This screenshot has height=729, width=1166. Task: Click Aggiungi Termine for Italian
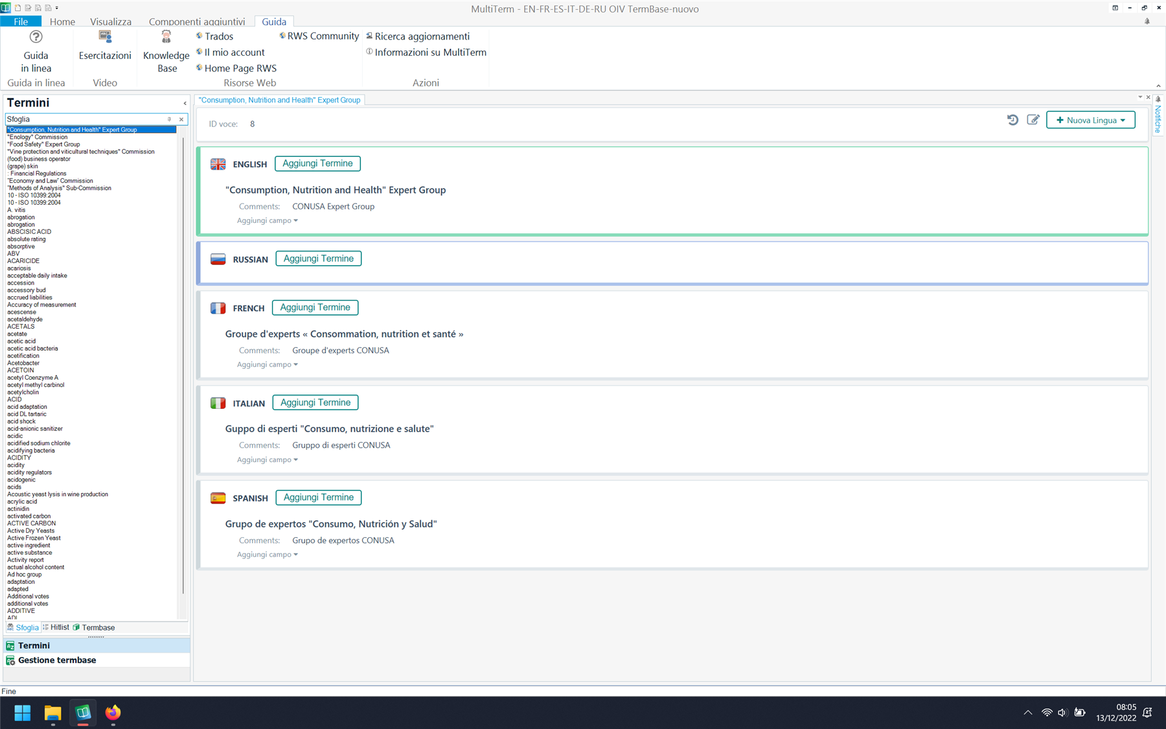point(315,402)
